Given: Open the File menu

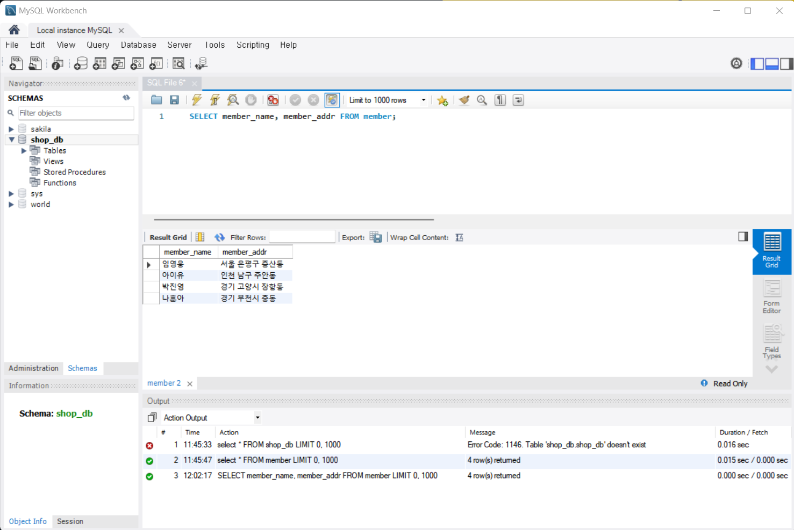Looking at the screenshot, I should [12, 45].
